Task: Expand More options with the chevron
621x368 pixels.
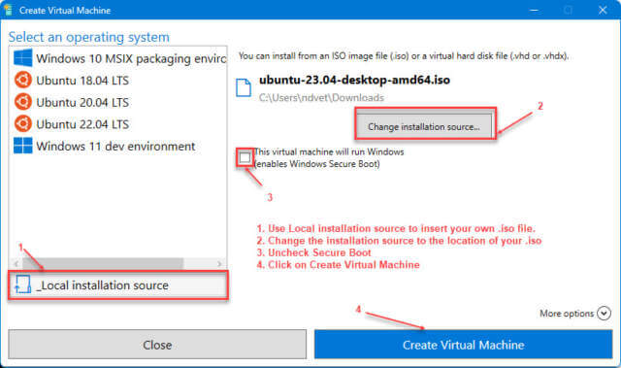Action: (604, 313)
